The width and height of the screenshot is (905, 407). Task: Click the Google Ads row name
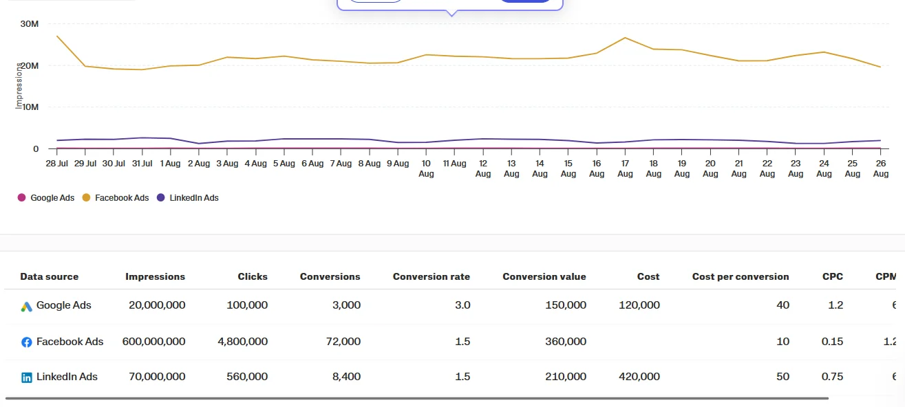[x=63, y=305]
